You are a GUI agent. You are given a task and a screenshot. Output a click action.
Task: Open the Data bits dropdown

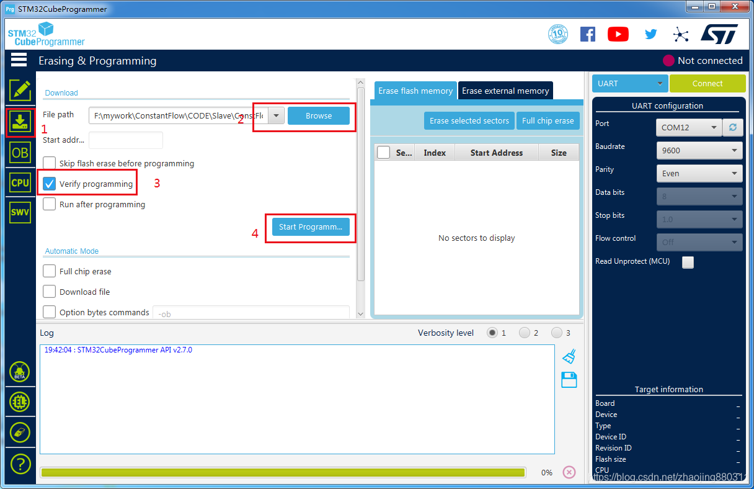pos(699,196)
